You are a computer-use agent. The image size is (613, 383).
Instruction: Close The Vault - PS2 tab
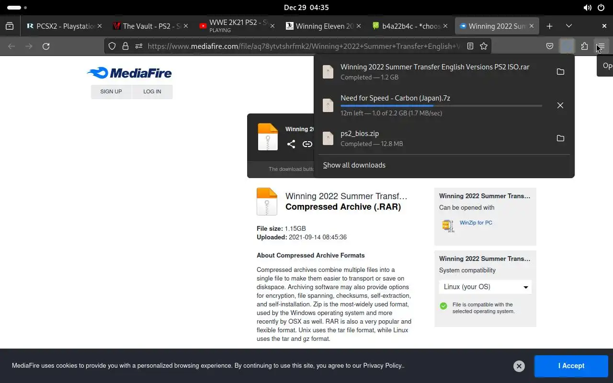click(x=186, y=26)
